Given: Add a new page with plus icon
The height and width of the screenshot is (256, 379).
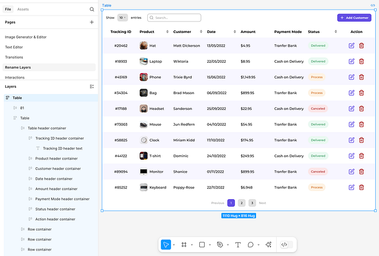Looking at the screenshot, I should [x=92, y=22].
